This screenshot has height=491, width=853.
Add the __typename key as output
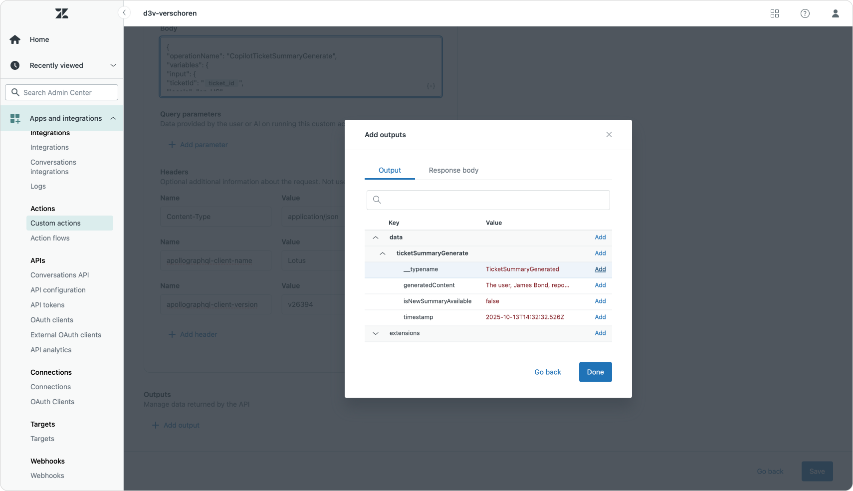[600, 269]
